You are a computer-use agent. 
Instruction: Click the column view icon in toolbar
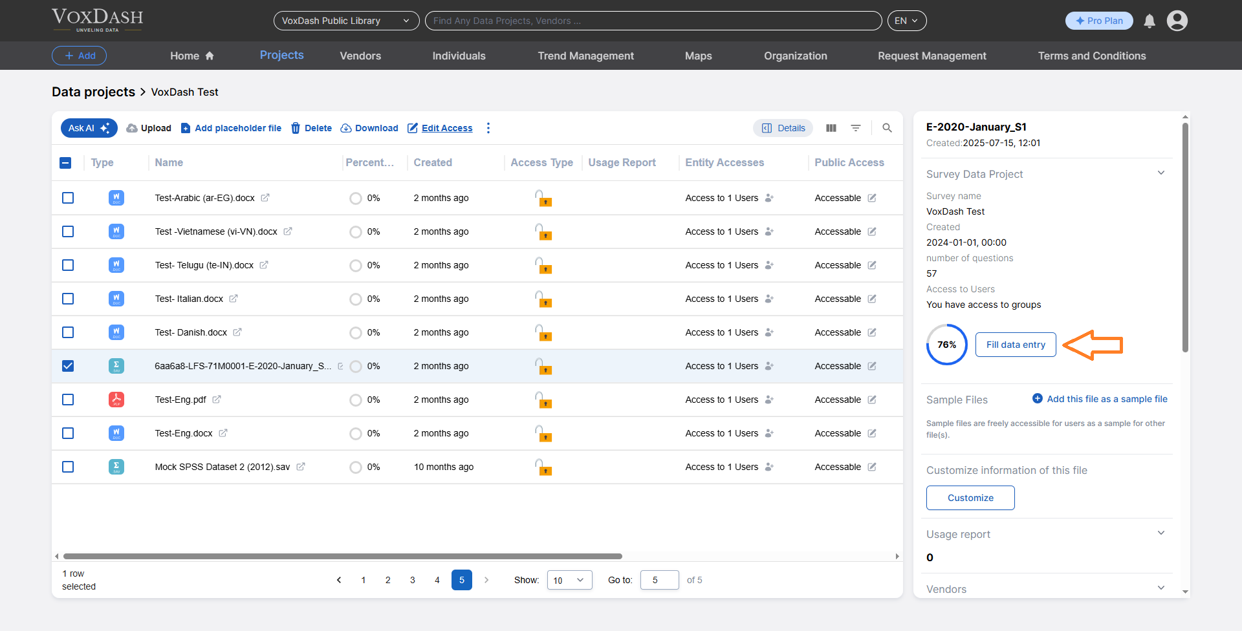(831, 128)
